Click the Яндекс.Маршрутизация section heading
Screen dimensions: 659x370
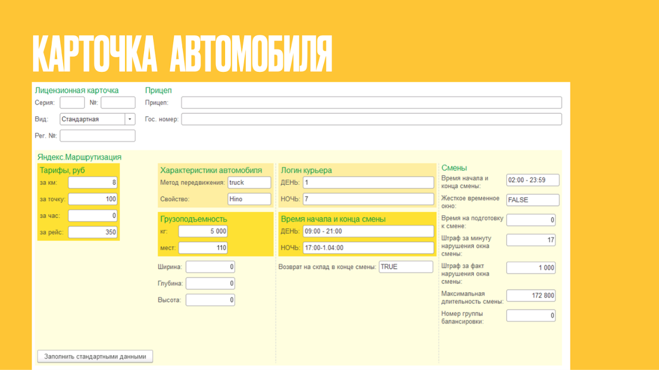[79, 157]
